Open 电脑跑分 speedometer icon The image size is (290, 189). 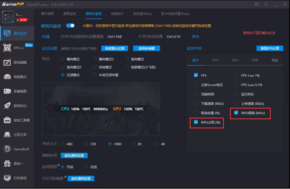(x=7, y=77)
